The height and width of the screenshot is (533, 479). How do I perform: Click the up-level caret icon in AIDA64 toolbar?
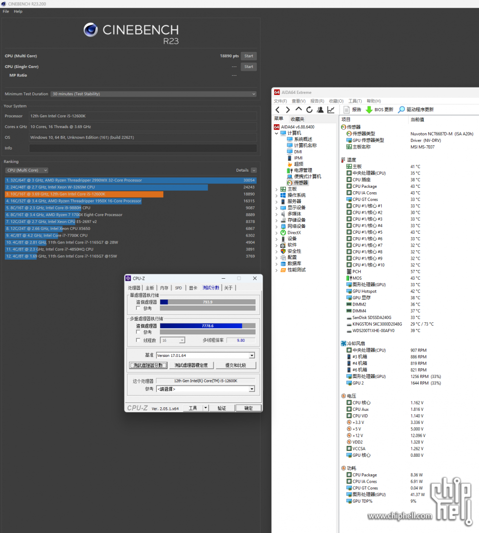[298, 110]
